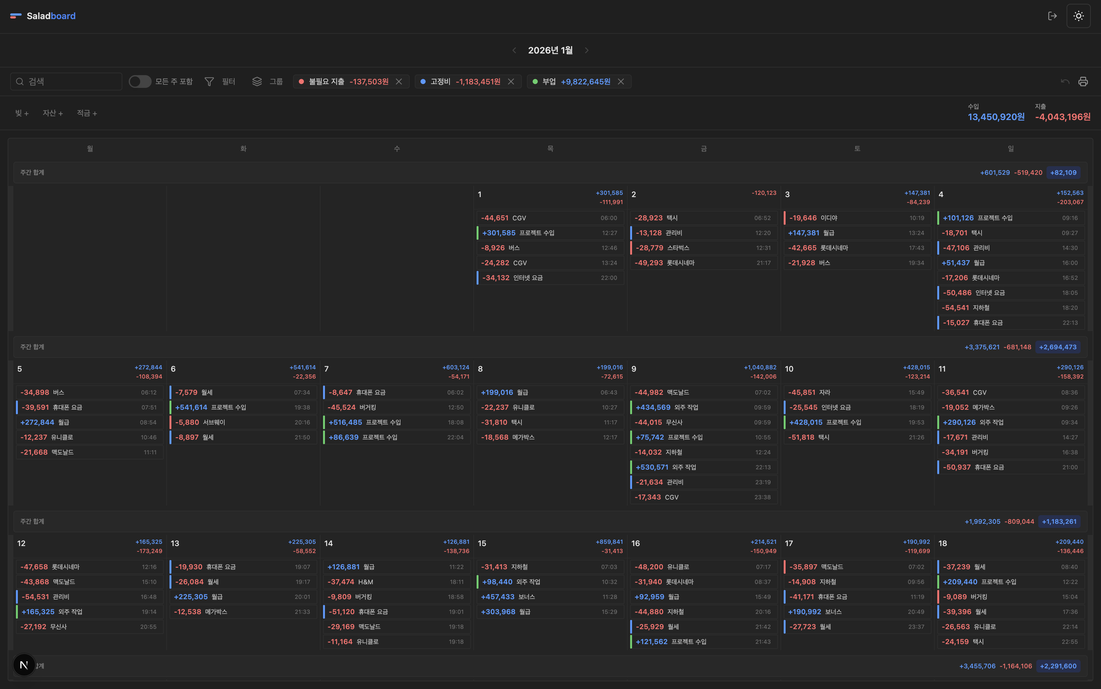
Task: Toggle the 모든 주 포함 switch
Action: [x=140, y=82]
